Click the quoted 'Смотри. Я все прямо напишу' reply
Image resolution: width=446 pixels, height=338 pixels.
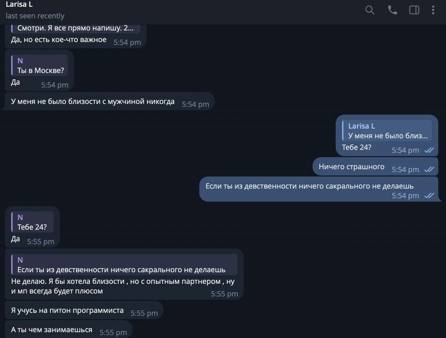(x=75, y=29)
